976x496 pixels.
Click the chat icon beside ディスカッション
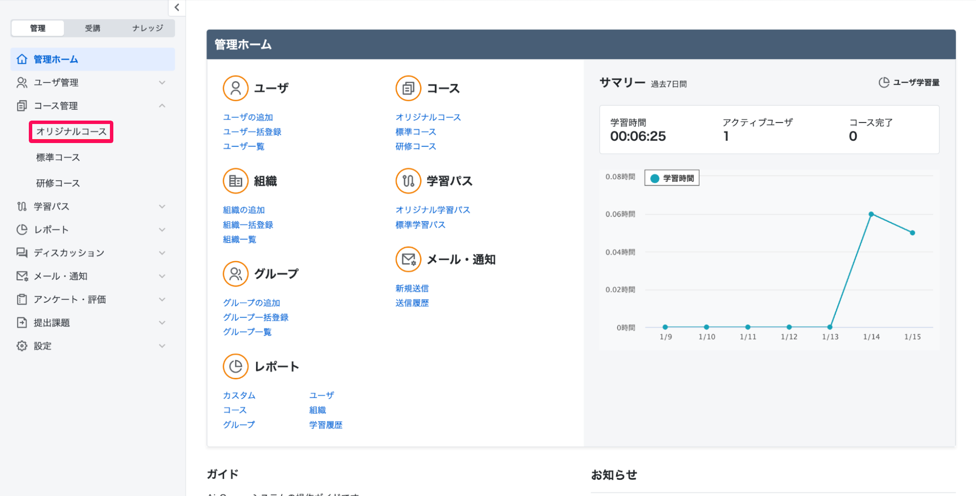click(x=22, y=252)
